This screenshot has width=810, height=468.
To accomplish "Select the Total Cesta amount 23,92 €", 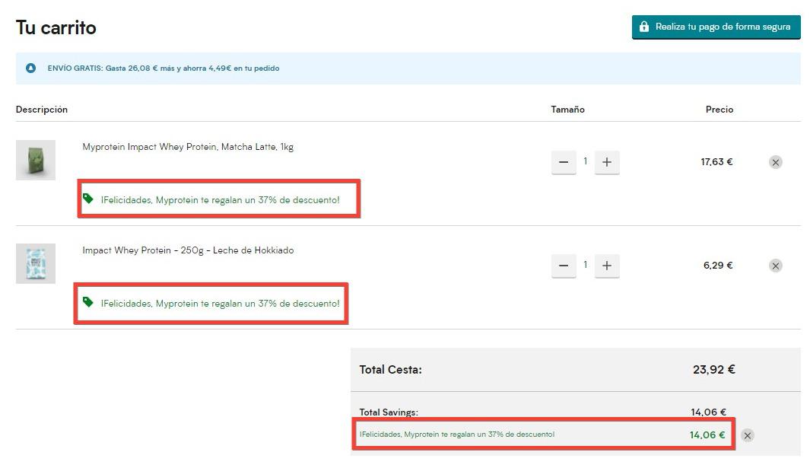I will click(x=714, y=370).
